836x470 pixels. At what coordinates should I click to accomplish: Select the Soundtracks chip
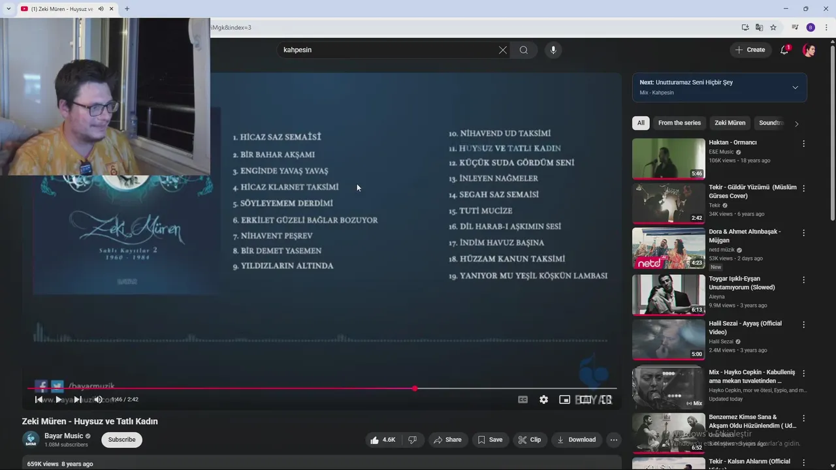click(771, 123)
